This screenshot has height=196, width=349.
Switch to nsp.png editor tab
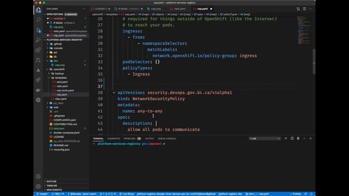point(155,9)
